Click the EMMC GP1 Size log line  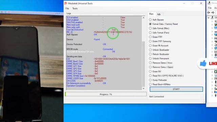pos(82,66)
